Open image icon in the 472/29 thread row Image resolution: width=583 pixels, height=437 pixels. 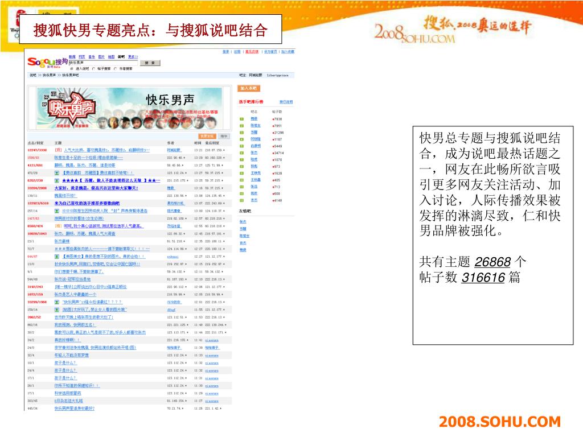pyautogui.click(x=57, y=173)
